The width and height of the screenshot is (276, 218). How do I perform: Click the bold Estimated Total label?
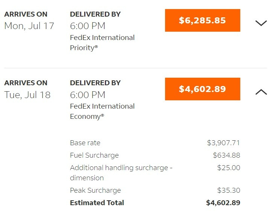[97, 203]
